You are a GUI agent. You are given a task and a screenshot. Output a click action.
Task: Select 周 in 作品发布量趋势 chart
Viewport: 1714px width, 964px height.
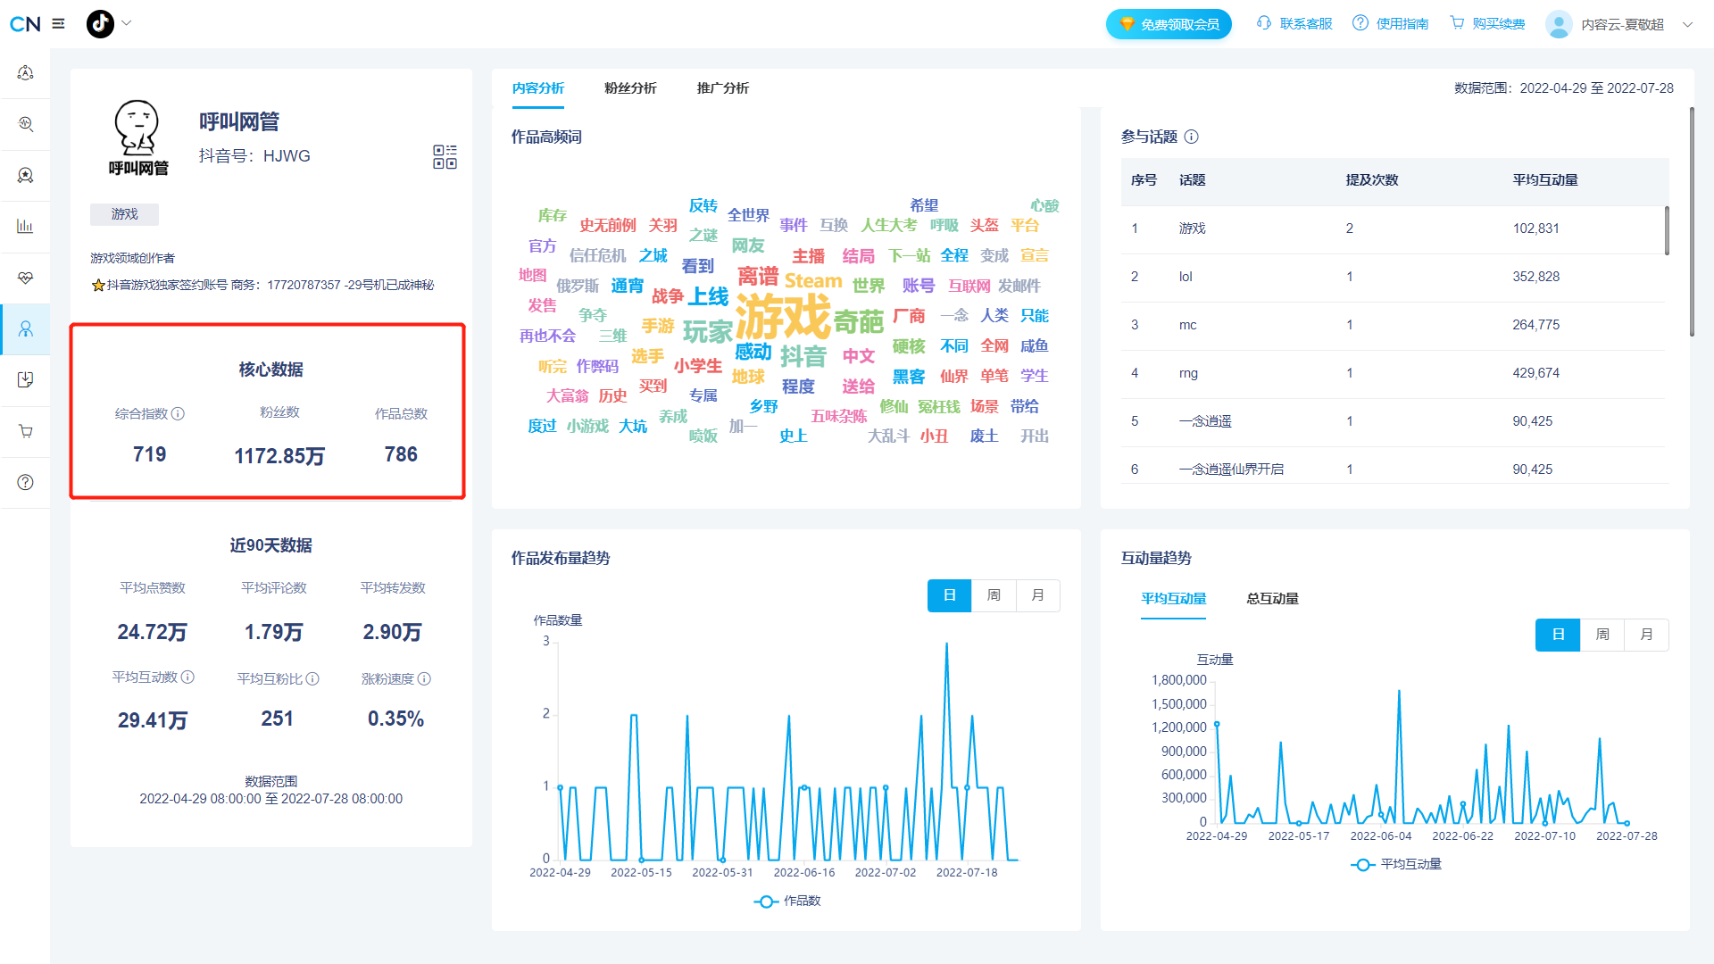(x=994, y=595)
